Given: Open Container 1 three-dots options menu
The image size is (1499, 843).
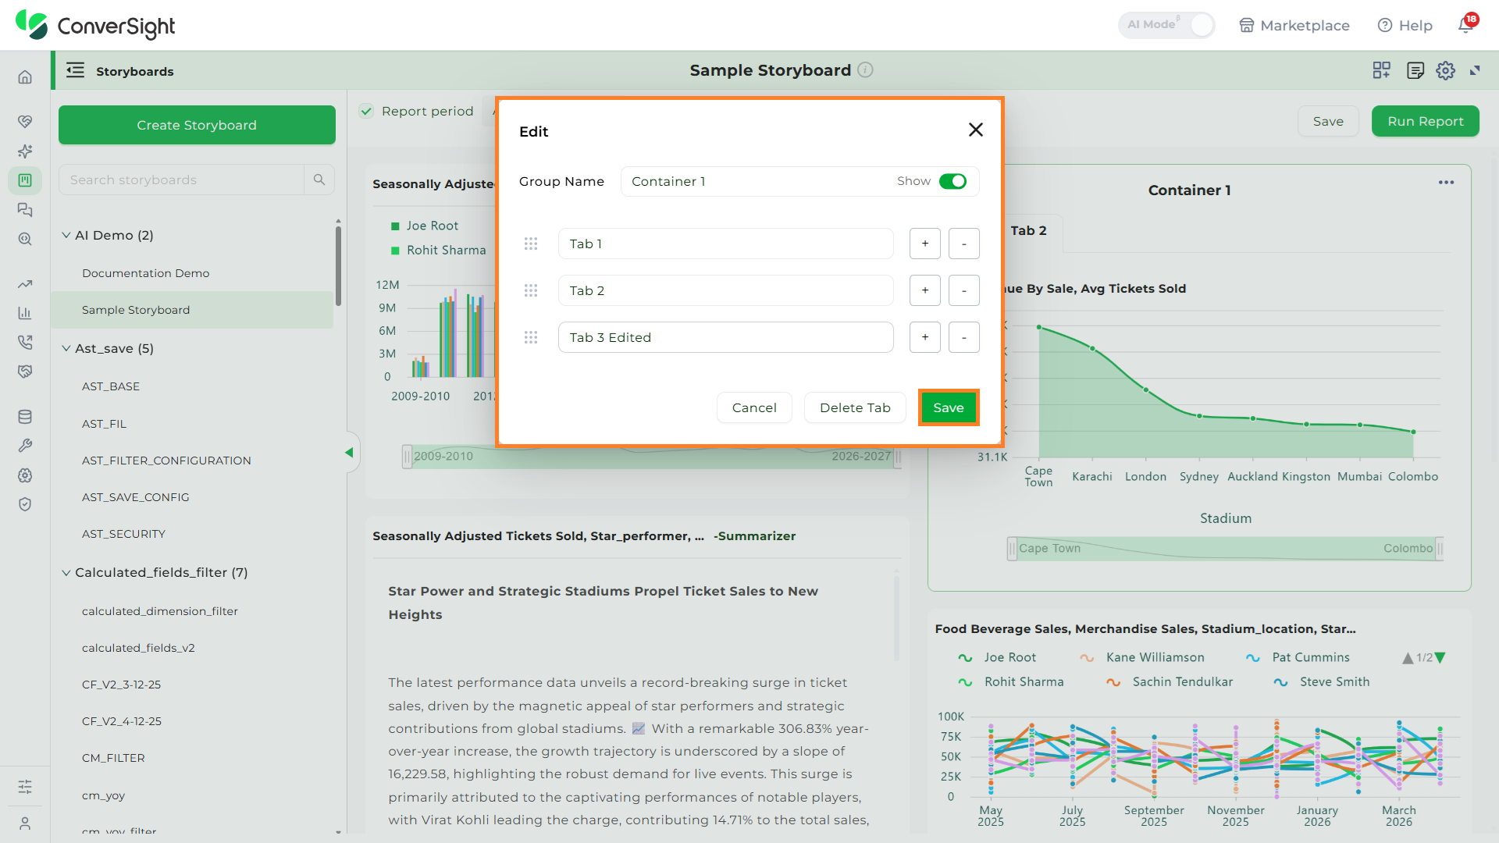Looking at the screenshot, I should pyautogui.click(x=1446, y=182).
